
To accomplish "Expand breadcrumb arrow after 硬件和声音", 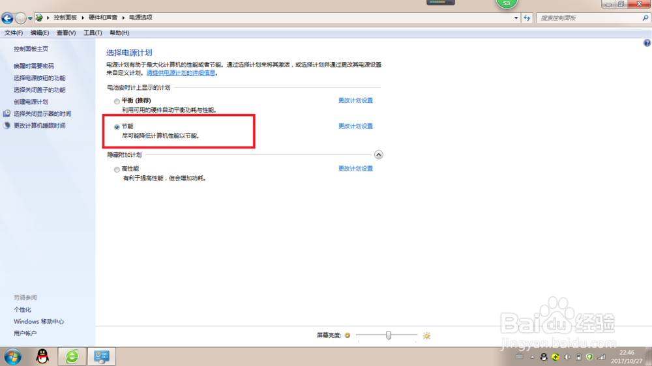I will click(x=123, y=18).
